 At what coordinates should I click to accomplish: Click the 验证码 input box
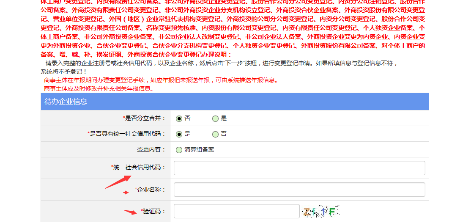237,211
